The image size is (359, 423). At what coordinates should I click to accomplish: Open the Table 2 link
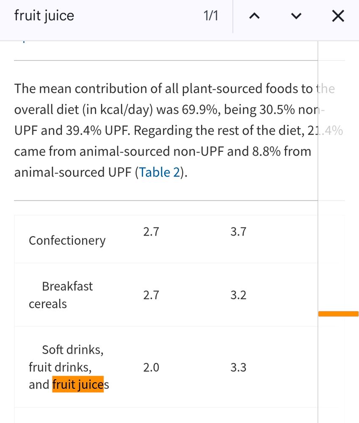coord(159,173)
